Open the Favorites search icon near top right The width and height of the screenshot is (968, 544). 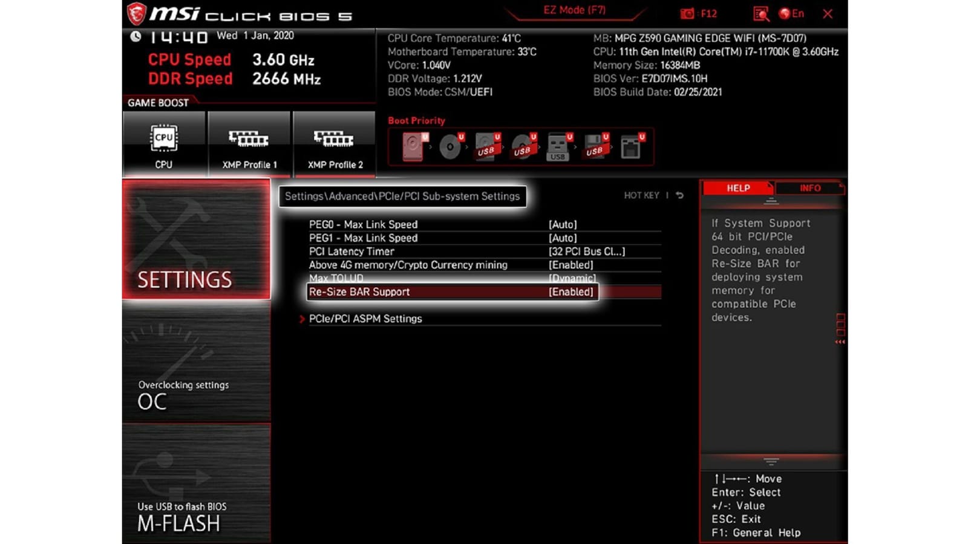coord(761,13)
